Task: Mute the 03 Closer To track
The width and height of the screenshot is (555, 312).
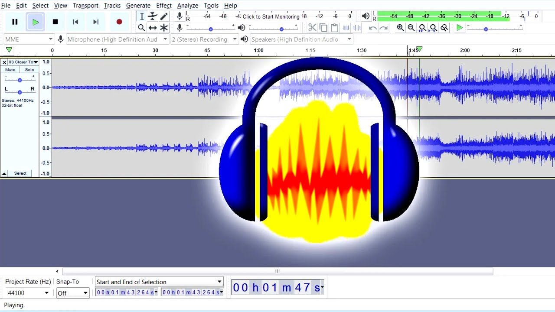Action: coord(10,70)
